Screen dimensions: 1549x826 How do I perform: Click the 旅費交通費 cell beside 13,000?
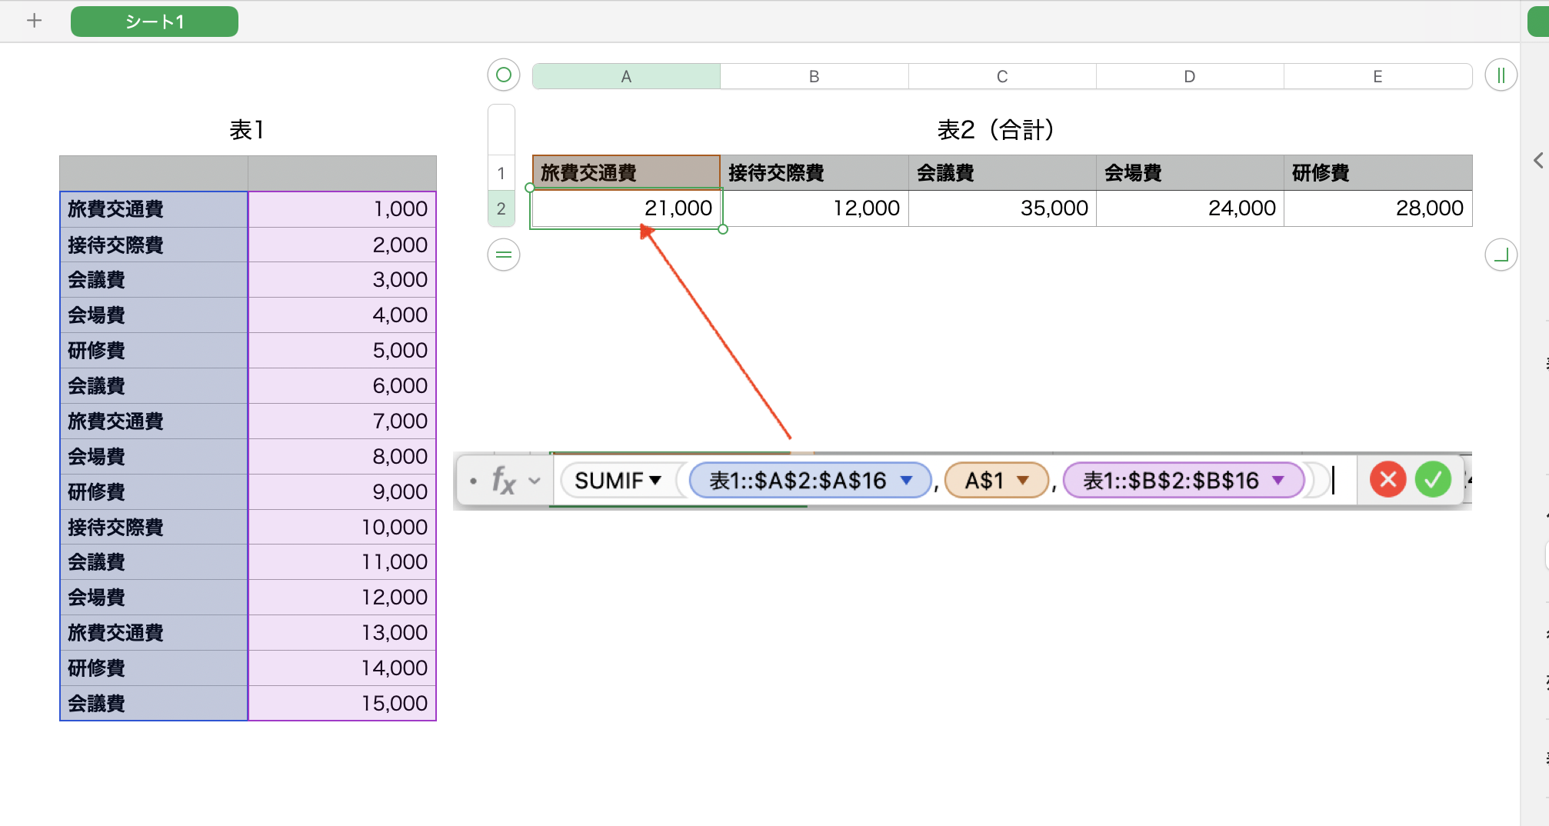[154, 633]
